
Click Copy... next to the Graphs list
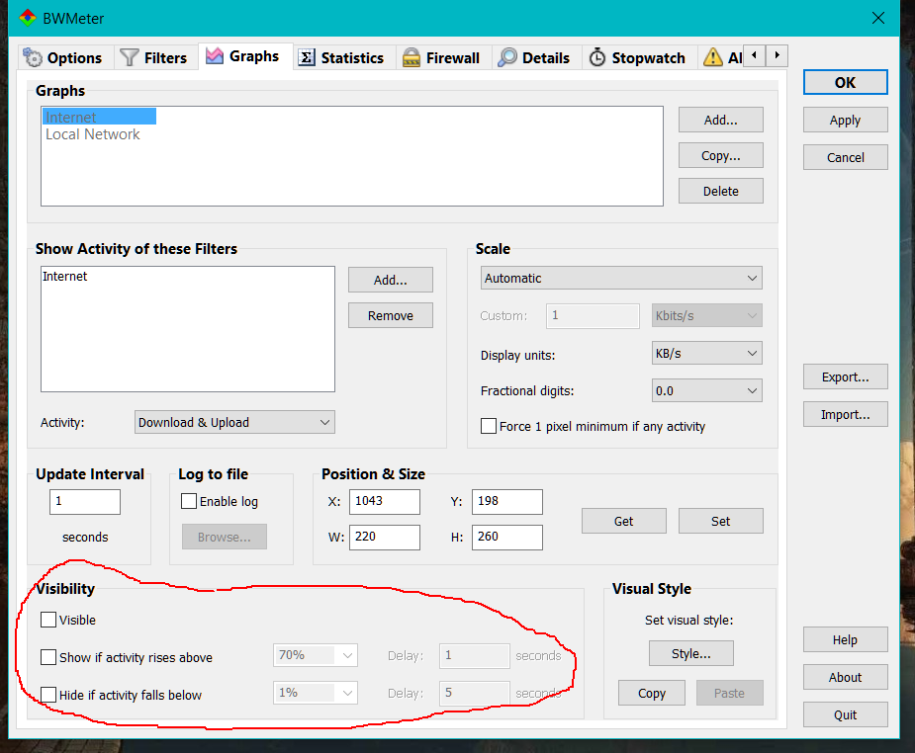[x=721, y=155]
